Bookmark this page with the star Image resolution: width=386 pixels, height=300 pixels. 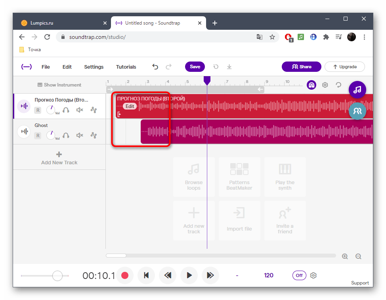pos(272,37)
